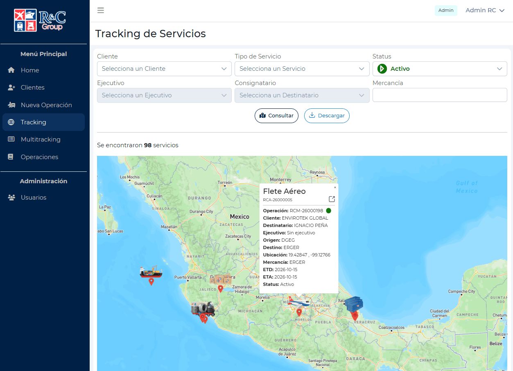Click the red pin below cargo ship
Image resolution: width=513 pixels, height=371 pixels.
(151, 281)
